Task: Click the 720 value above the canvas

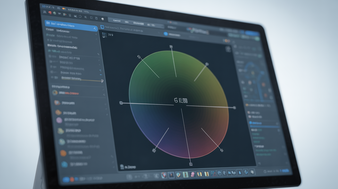Action: (x=111, y=34)
